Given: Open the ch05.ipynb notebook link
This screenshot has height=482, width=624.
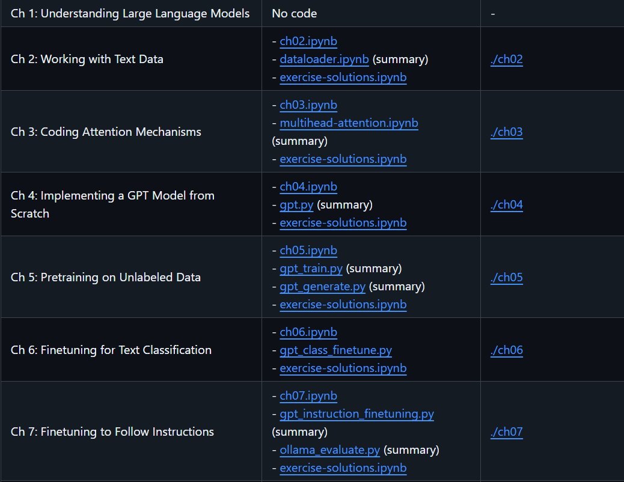Looking at the screenshot, I should (308, 251).
